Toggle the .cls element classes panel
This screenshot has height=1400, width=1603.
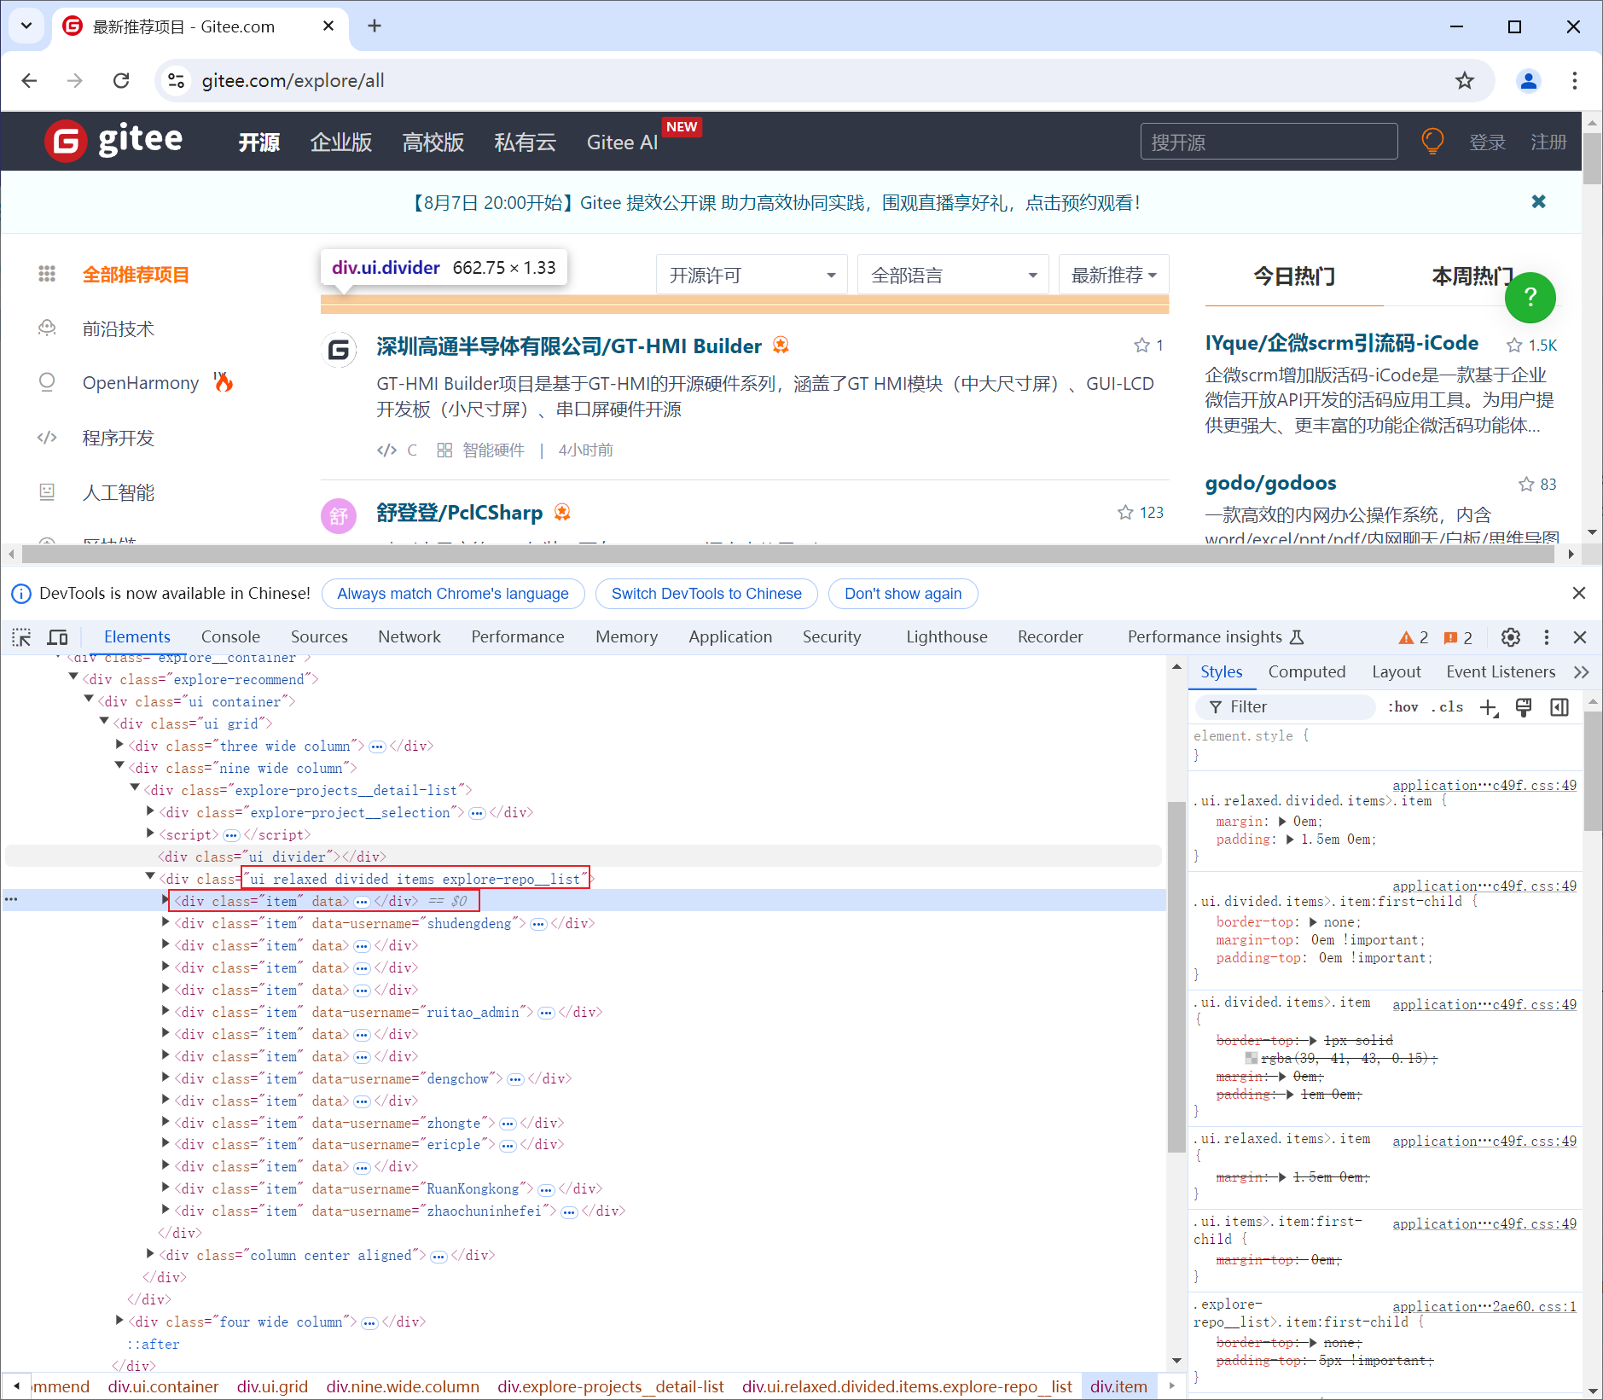coord(1447,707)
